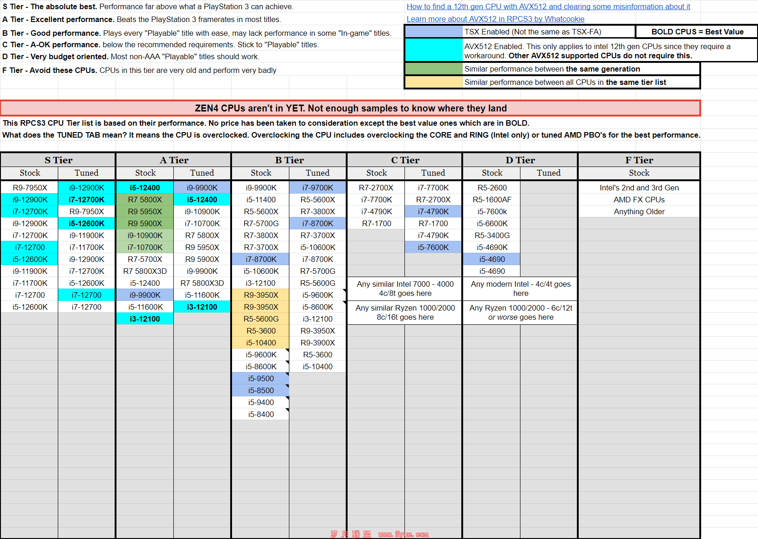Select bold i3-12100 in A Tier Tuned
Viewport: 758px width, 539px height.
tap(202, 307)
